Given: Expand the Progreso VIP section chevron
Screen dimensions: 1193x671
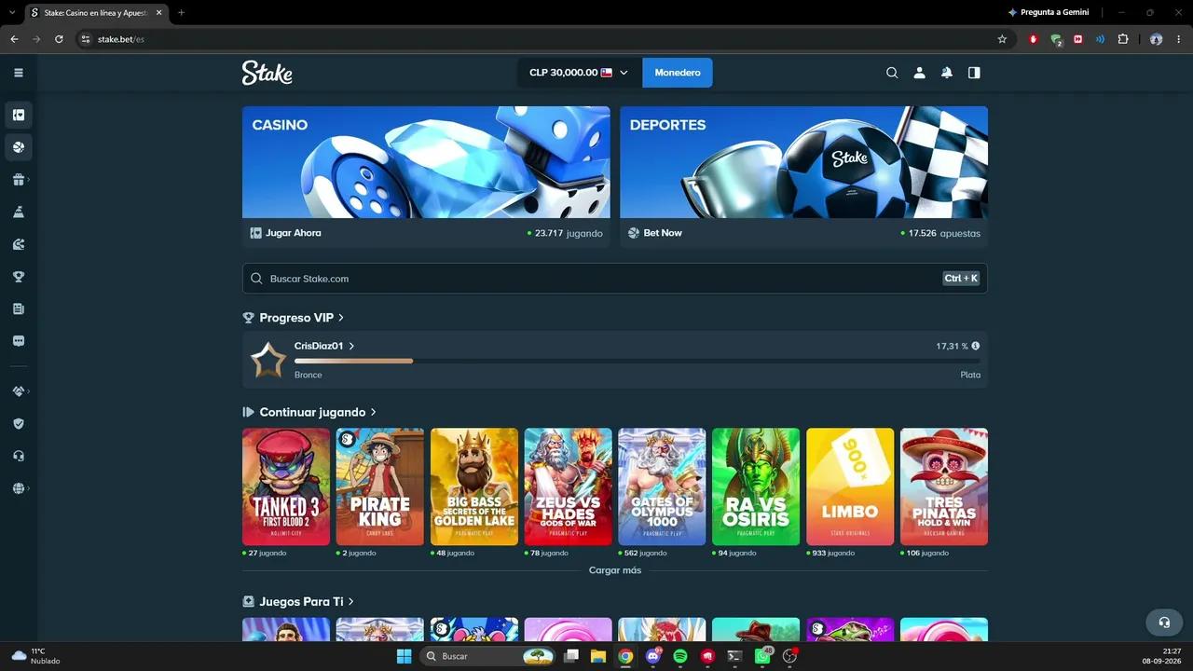Looking at the screenshot, I should coord(341,318).
